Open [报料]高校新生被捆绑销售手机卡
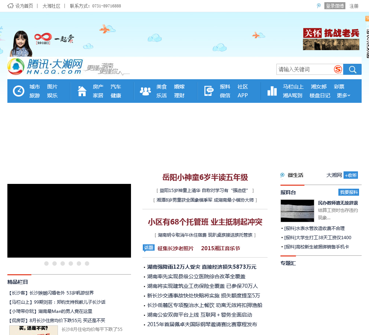Screen dimensions: 369x335 317,247
